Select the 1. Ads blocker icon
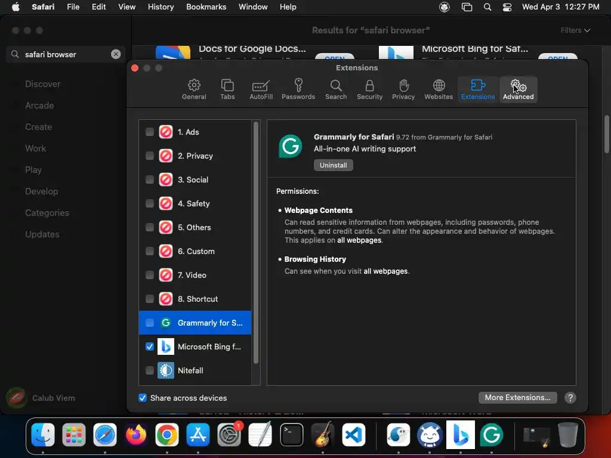 click(166, 132)
